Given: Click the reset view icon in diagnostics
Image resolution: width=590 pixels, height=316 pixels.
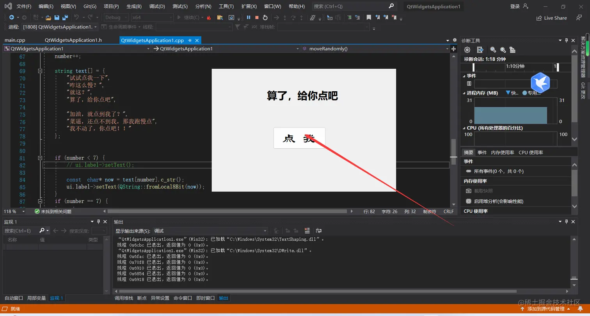Looking at the screenshot, I should [x=512, y=50].
